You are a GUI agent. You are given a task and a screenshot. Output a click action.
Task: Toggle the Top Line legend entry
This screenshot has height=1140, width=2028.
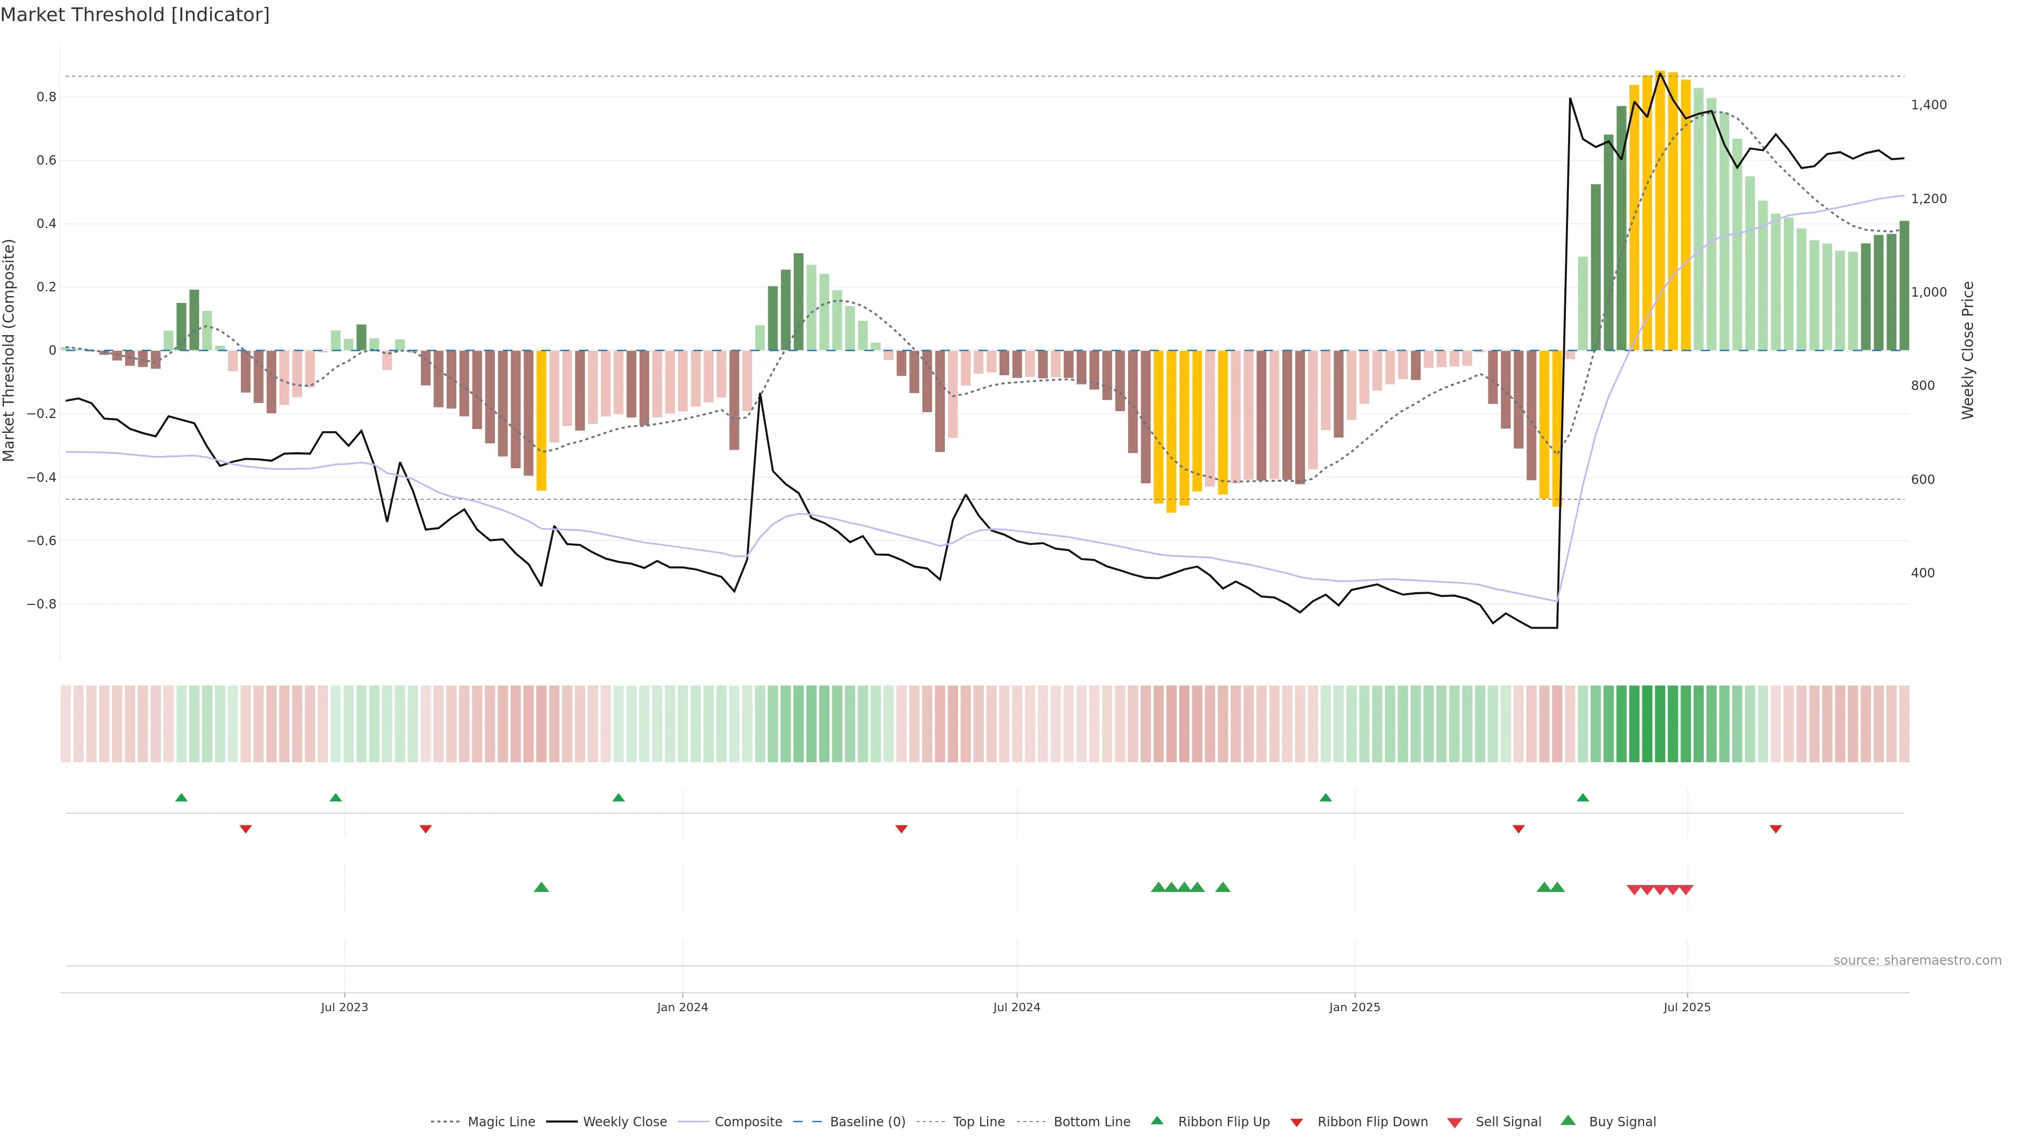pyautogui.click(x=979, y=1122)
